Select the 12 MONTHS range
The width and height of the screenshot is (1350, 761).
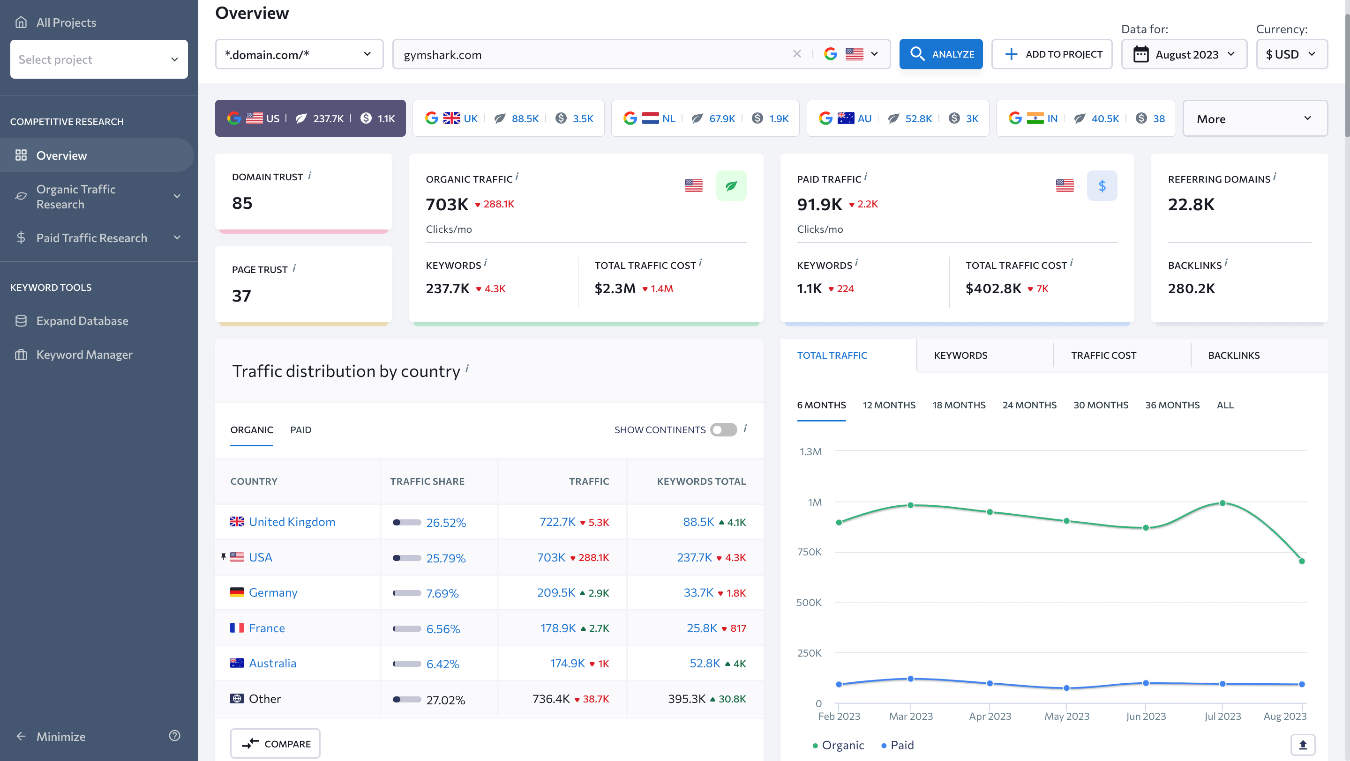[889, 405]
